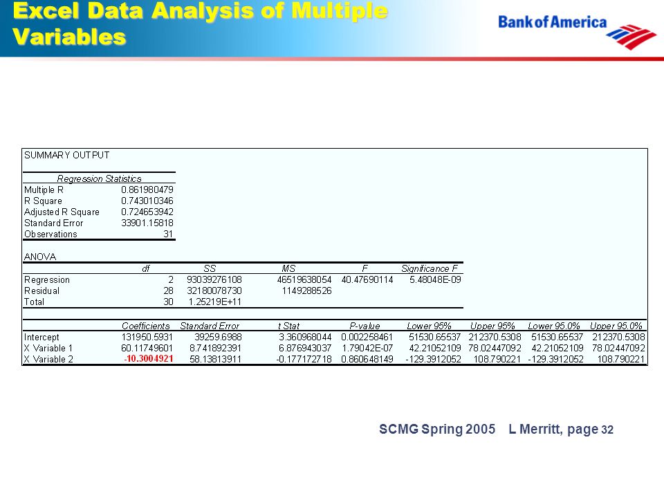The width and height of the screenshot is (664, 498).
Task: Select Regression MS value 46519638054
Action: (x=304, y=279)
